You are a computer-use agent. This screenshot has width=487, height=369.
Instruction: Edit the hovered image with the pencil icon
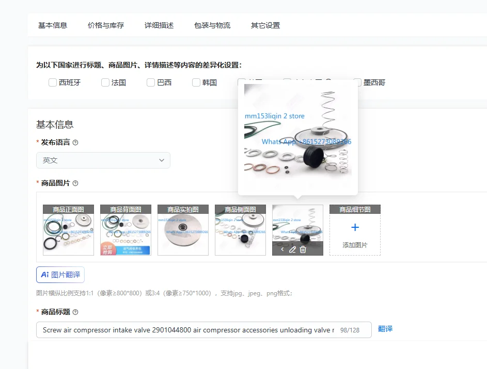click(x=292, y=249)
